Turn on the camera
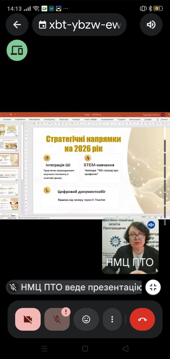 (28, 319)
